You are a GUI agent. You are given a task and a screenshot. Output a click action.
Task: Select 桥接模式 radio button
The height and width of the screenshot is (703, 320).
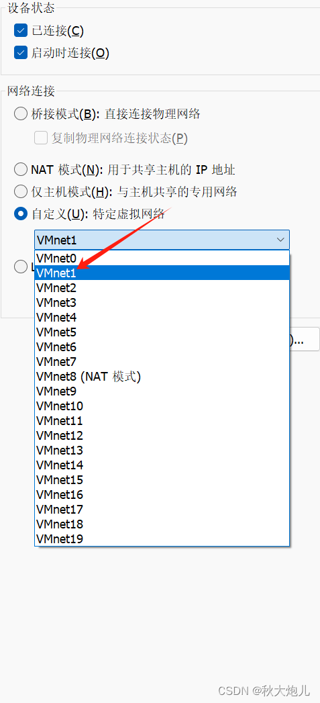click(21, 114)
